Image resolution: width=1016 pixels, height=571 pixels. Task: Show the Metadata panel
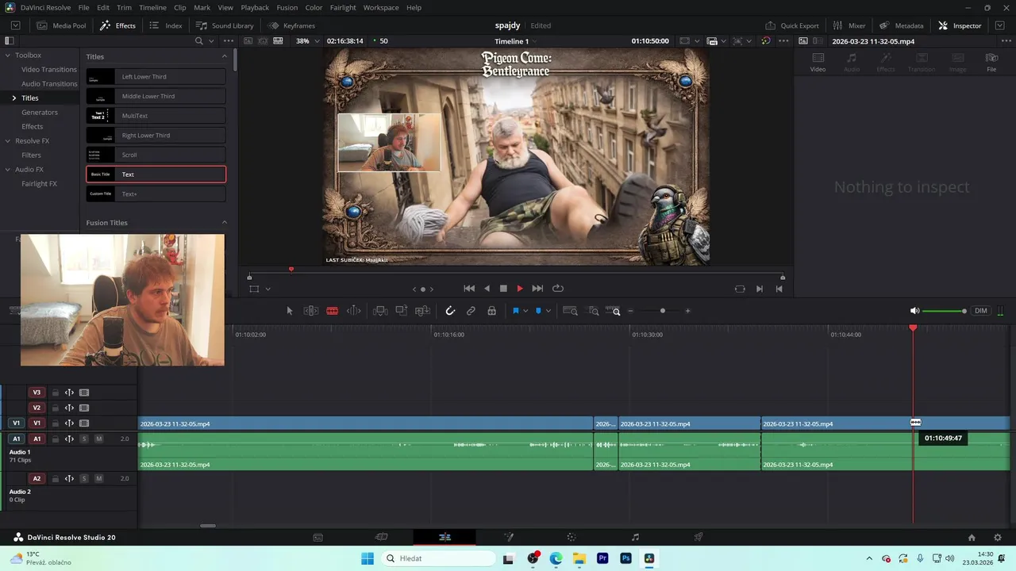[901, 25]
